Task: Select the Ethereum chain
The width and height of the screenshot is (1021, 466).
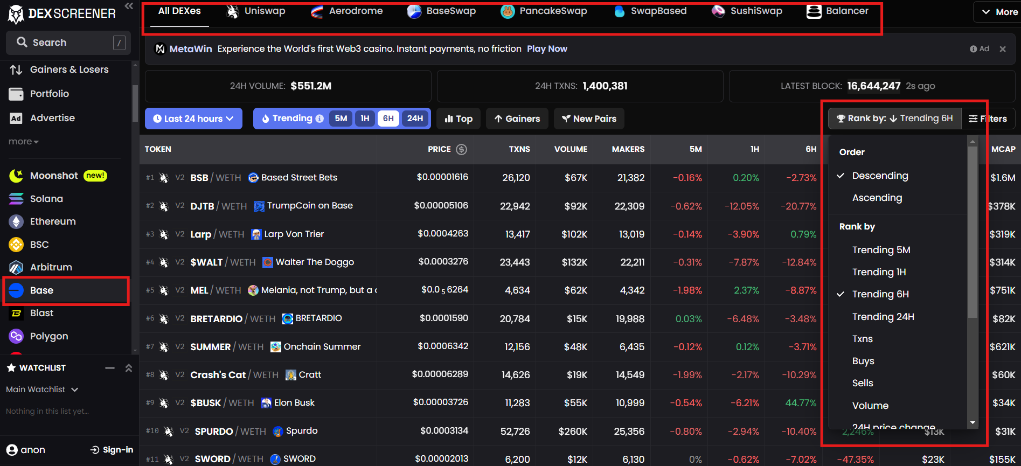Action: click(43, 221)
